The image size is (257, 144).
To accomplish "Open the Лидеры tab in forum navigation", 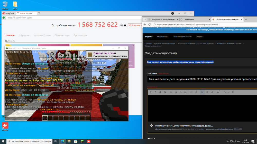I will coord(200,37).
